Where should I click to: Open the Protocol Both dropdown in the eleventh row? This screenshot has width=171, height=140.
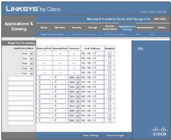click(x=74, y=101)
